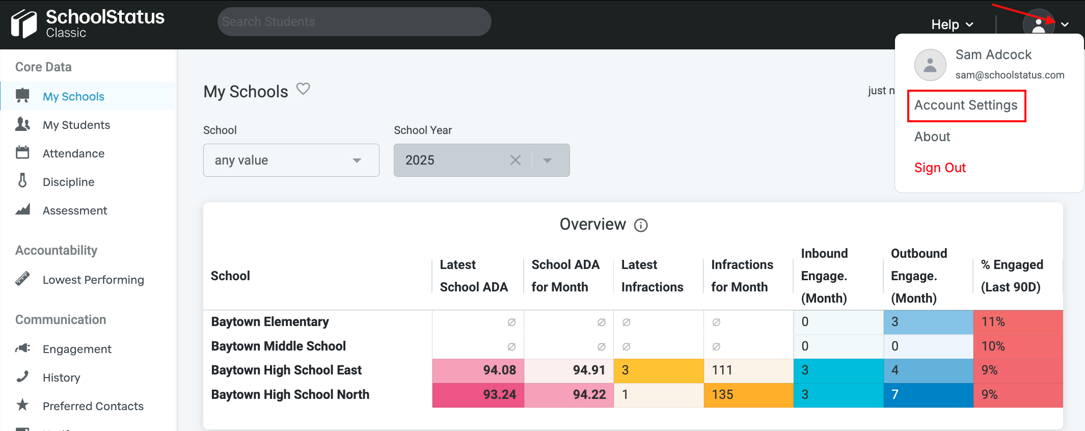Image resolution: width=1085 pixels, height=431 pixels.
Task: Click the Attendance calendar icon
Action: click(x=22, y=152)
